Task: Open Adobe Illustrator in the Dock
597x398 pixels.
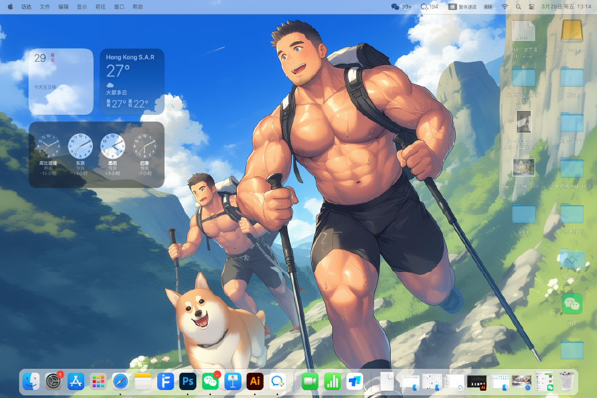Action: (x=255, y=381)
